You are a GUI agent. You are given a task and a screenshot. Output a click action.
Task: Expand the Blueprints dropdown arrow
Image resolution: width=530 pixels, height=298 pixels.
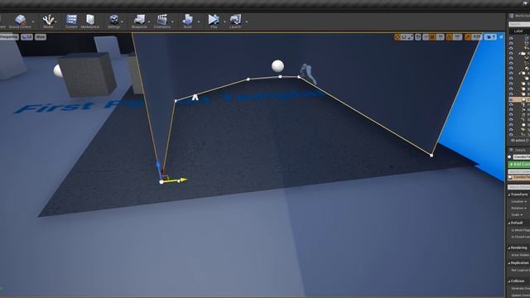click(149, 22)
